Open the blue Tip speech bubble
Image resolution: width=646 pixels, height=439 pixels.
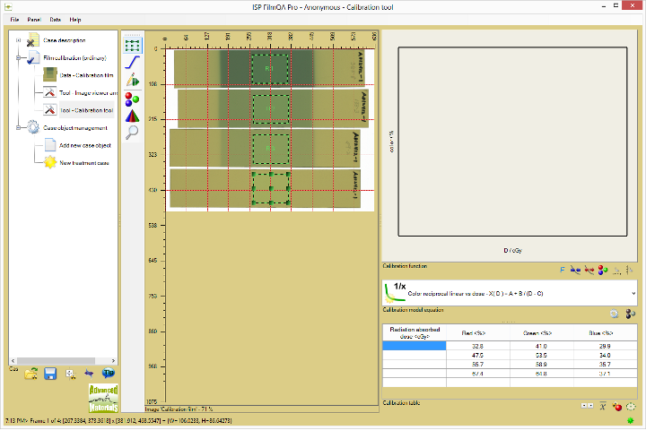point(109,373)
